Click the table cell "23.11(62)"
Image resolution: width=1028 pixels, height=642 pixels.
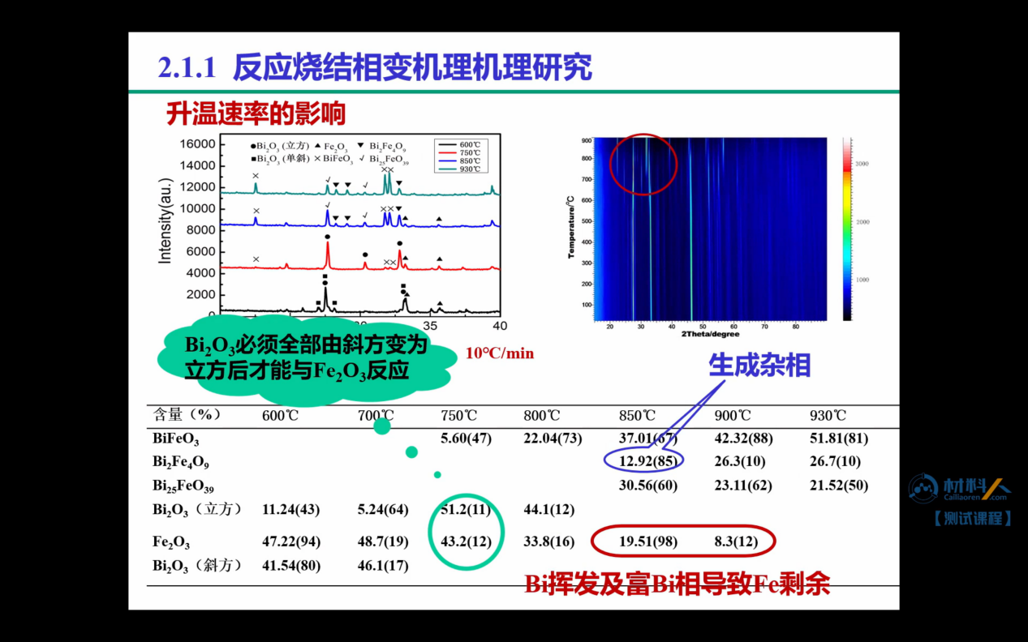tap(743, 486)
